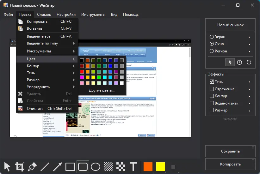Click the repeat capture refresh icon
Viewport: 260px width, 174px height.
tap(249, 62)
